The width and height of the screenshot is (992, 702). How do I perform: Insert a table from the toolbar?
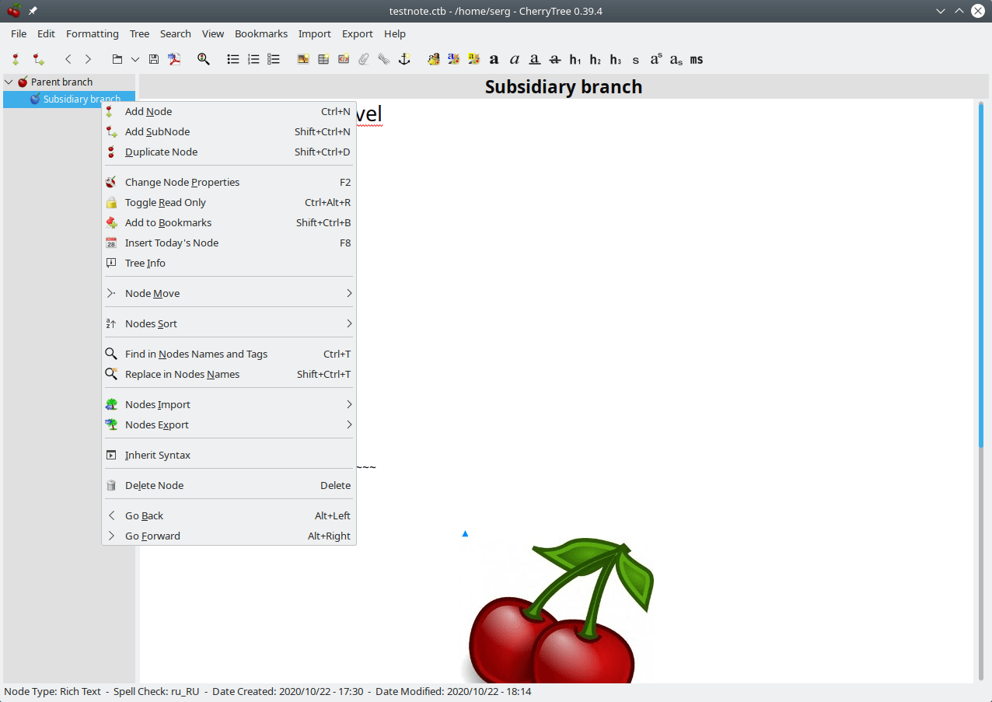point(323,59)
